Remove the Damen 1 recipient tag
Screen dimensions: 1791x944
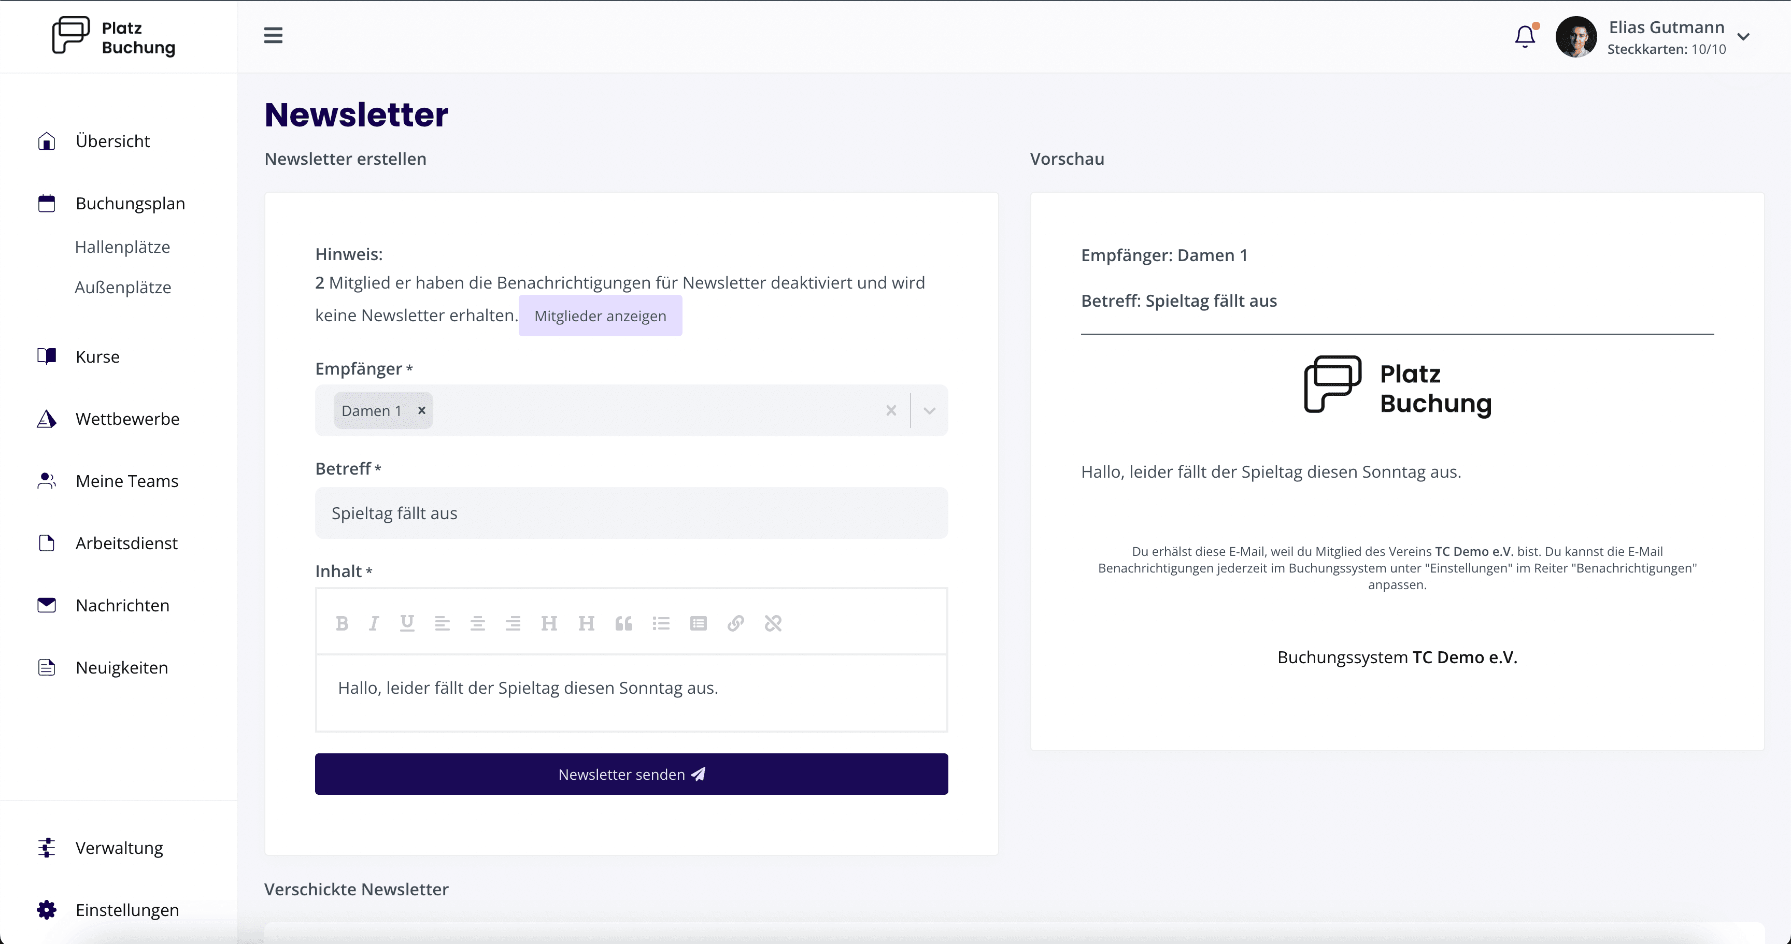click(421, 410)
